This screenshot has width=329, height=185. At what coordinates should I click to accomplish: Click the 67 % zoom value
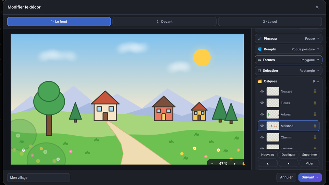coord(223,164)
